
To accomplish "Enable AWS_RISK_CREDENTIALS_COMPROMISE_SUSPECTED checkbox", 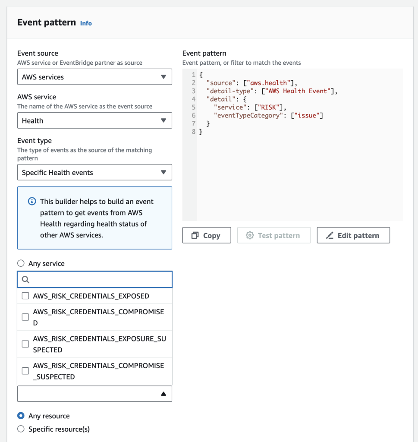I will click(x=25, y=371).
